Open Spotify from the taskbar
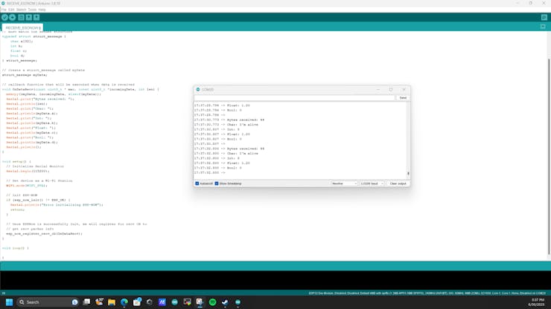 (x=213, y=302)
